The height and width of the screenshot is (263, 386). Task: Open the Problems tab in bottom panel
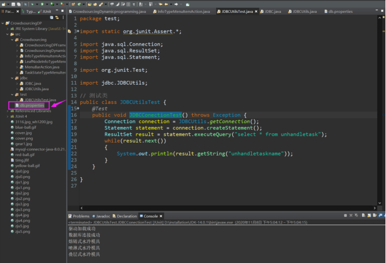click(x=81, y=216)
